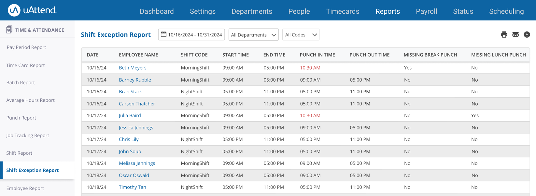
Task: Open the People menu
Action: click(x=299, y=11)
